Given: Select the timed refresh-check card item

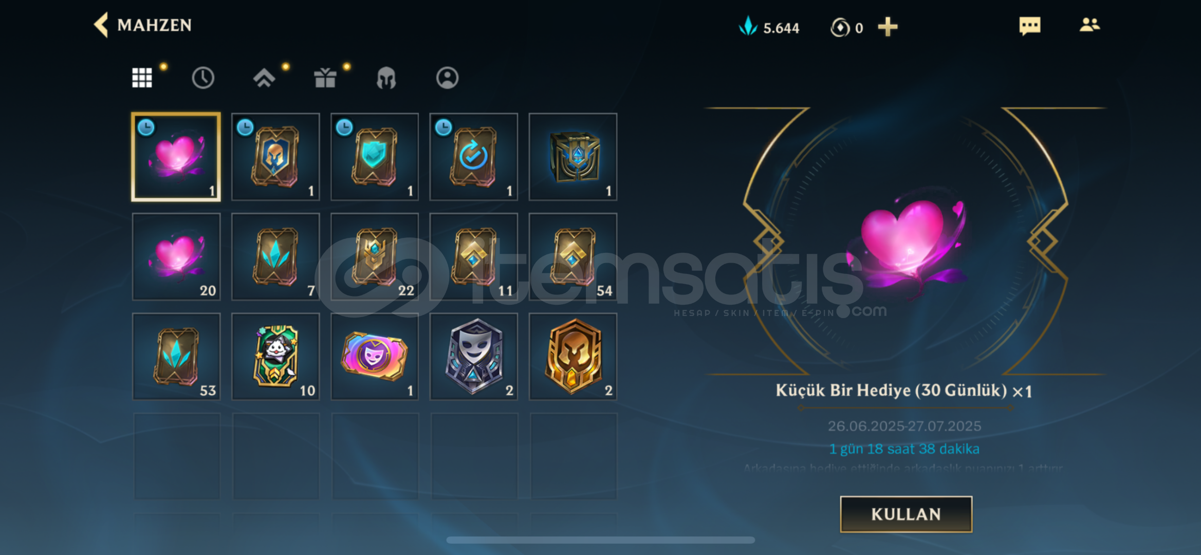Looking at the screenshot, I should 474,157.
